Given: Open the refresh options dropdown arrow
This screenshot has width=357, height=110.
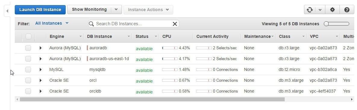Looking at the screenshot, I should (320, 10).
